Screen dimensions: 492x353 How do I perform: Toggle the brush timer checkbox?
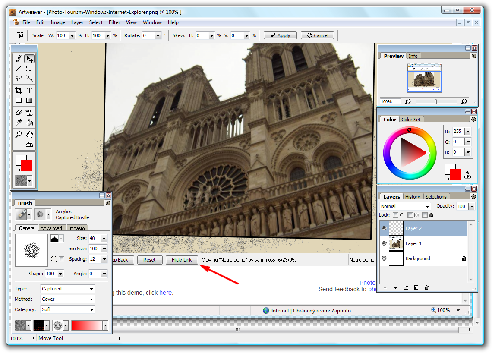[61, 259]
